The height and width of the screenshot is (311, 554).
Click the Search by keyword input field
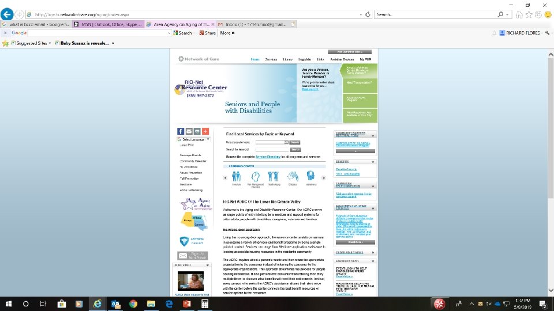point(272,150)
